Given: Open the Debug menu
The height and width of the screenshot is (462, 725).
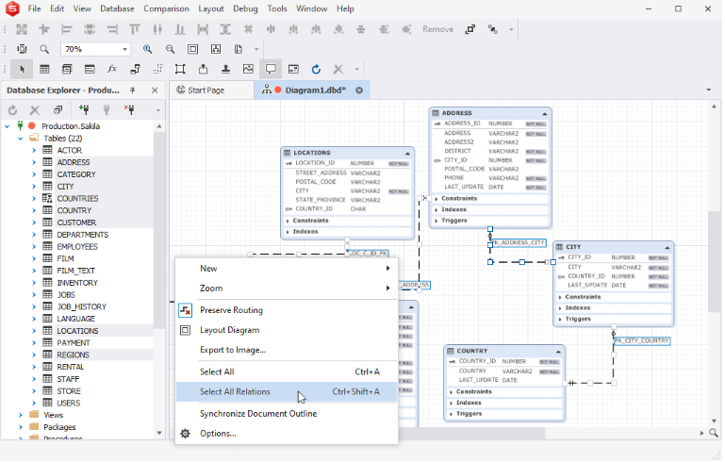Looking at the screenshot, I should pos(245,8).
